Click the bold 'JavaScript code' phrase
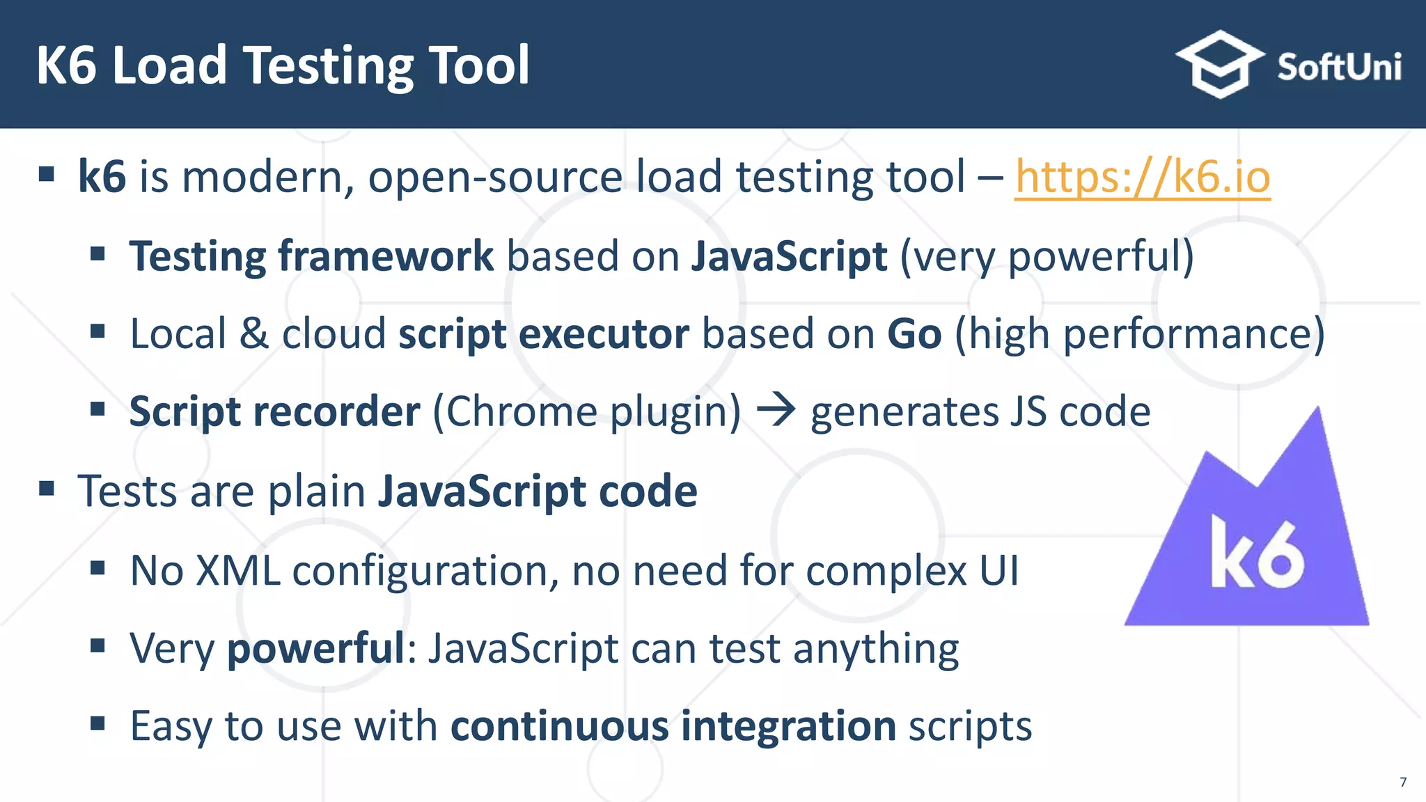 [x=537, y=492]
